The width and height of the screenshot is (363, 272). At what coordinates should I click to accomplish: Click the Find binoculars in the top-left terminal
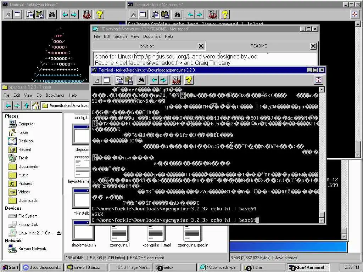(x=52, y=15)
